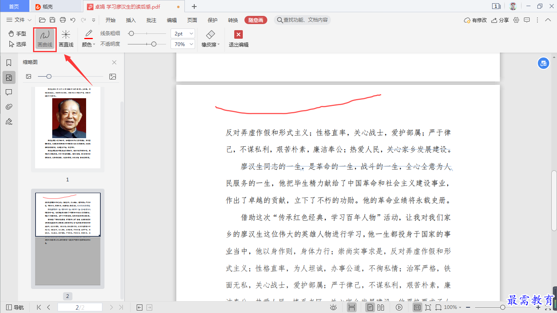Click the 查找功能、文档内容 search box

coord(302,20)
